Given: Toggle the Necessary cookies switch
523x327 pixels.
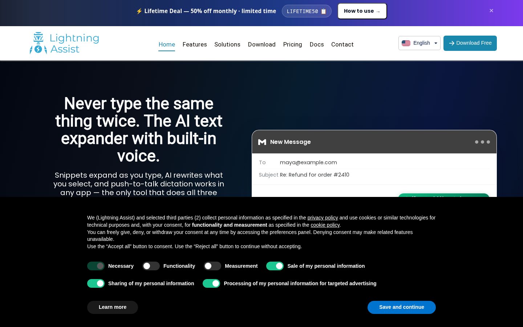Looking at the screenshot, I should click(x=96, y=266).
